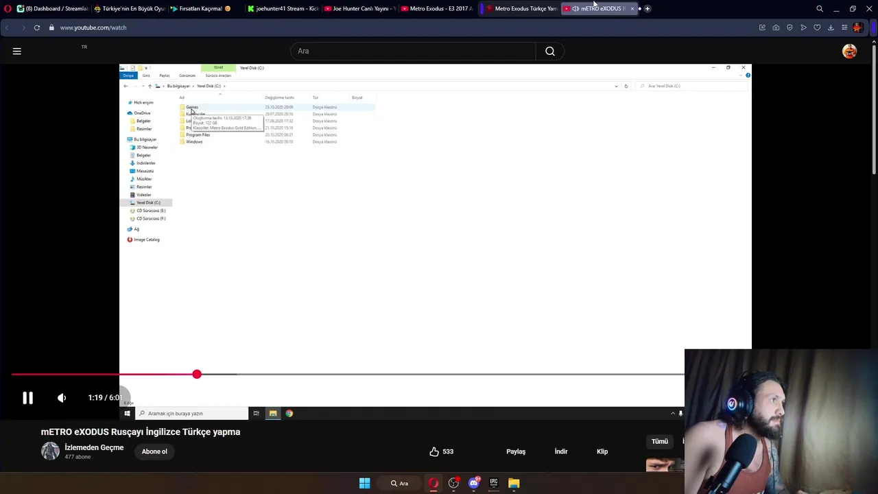Select the Tümü filter chip
Image resolution: width=878 pixels, height=494 pixels.
[660, 441]
